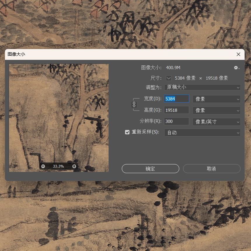The image size is (251, 251).
Task: Open the height unit 像素 dropdown
Action: [x=217, y=110]
